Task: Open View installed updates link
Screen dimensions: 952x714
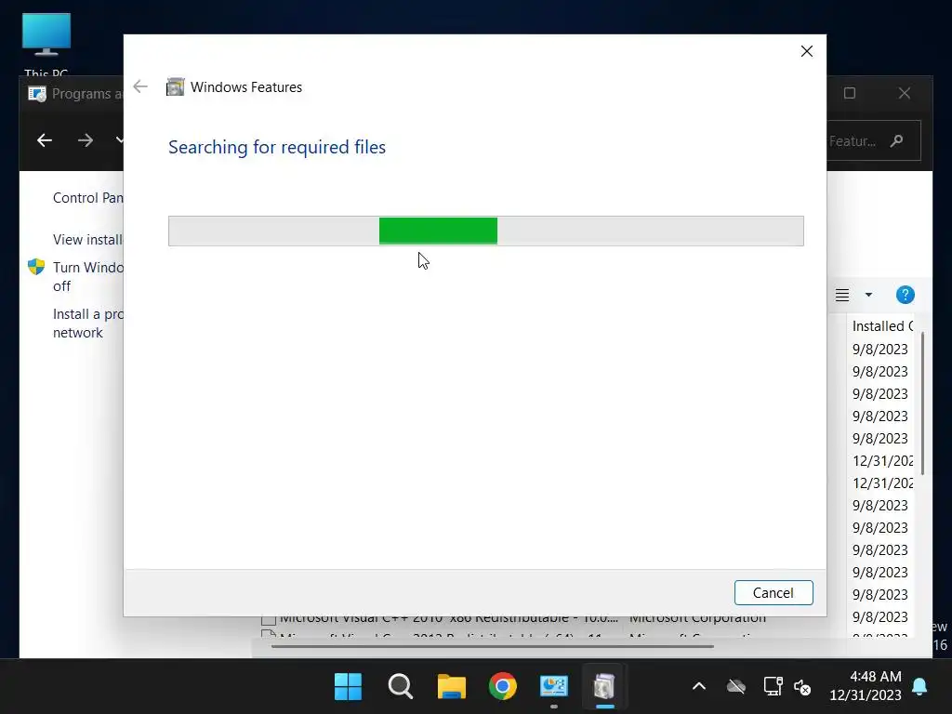Action: pos(88,240)
